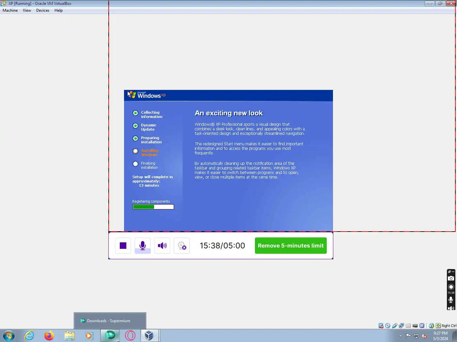Click the green arrow host key icon

point(438,326)
